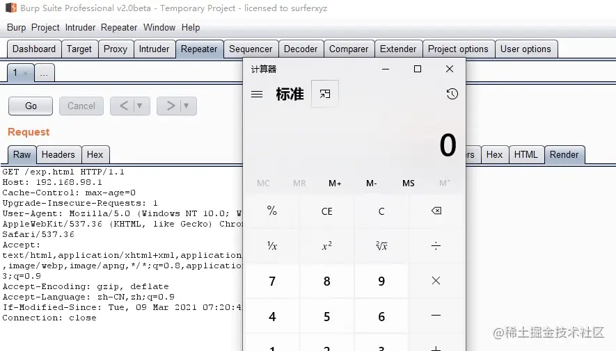Click the x squared key

327,246
